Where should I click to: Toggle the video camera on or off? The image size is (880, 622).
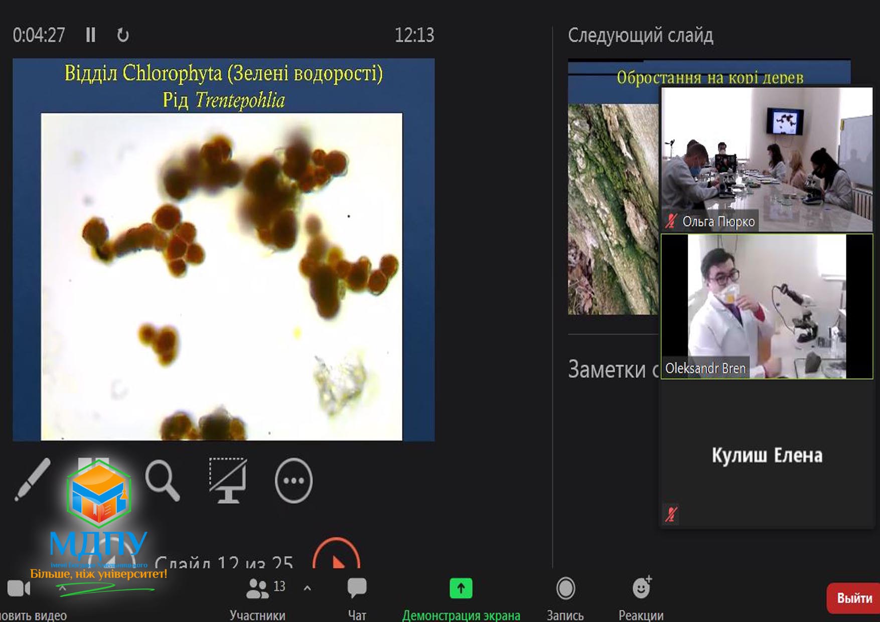pyautogui.click(x=19, y=588)
